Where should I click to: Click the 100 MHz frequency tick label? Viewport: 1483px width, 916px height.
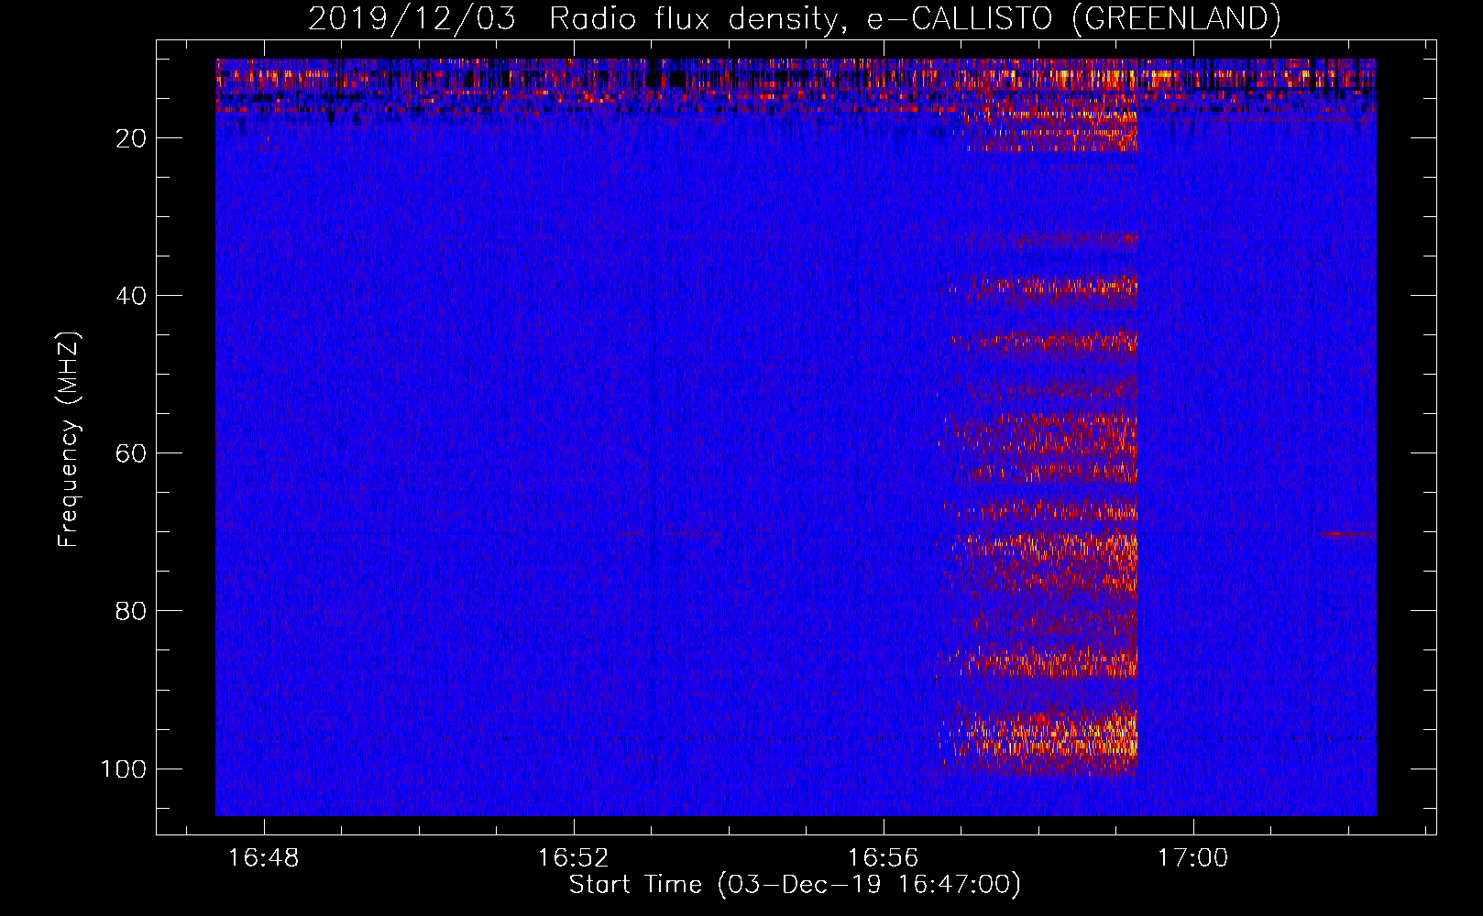[124, 769]
